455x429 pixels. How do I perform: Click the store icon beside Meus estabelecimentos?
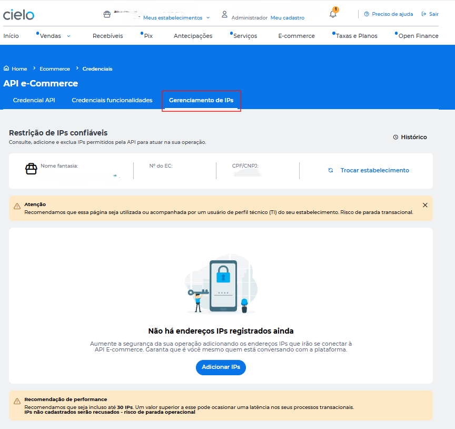pos(107,14)
